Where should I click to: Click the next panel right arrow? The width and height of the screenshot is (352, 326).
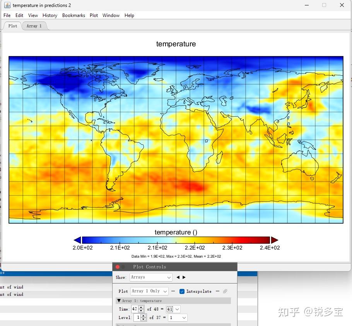(x=184, y=277)
